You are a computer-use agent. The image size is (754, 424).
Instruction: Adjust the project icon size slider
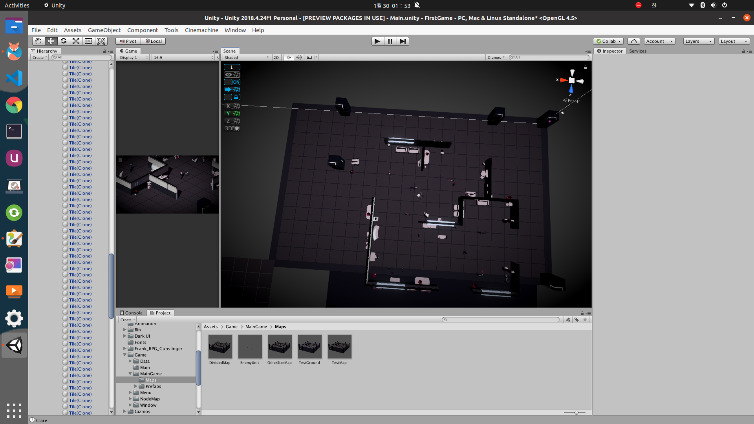click(x=576, y=413)
